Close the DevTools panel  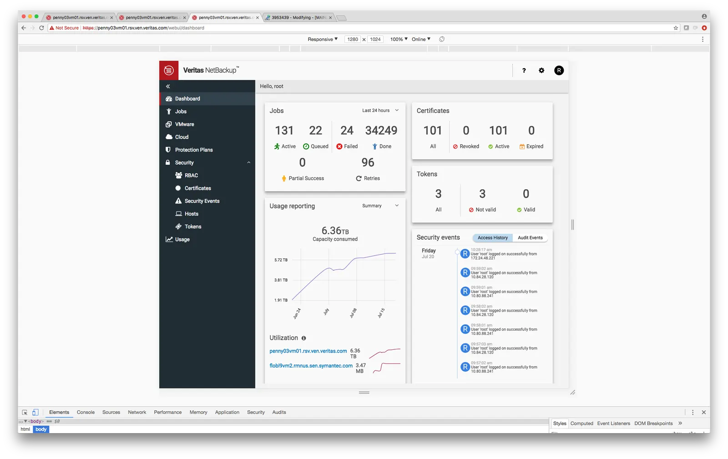(x=704, y=412)
